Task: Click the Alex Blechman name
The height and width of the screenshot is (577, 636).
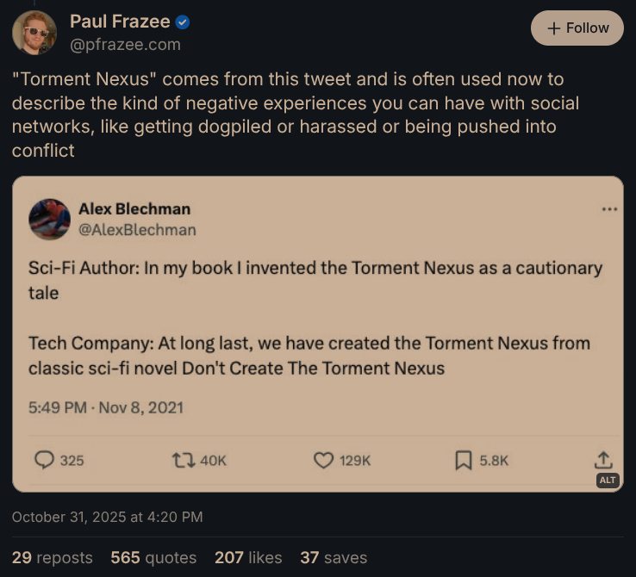Action: [134, 208]
